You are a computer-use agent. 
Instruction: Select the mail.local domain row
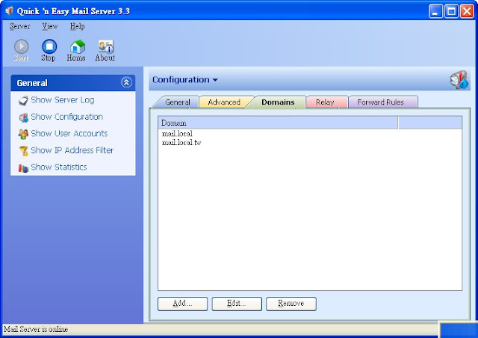click(x=177, y=134)
